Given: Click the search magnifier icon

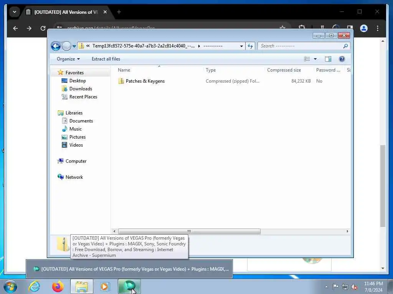Looking at the screenshot, I should click(346, 46).
